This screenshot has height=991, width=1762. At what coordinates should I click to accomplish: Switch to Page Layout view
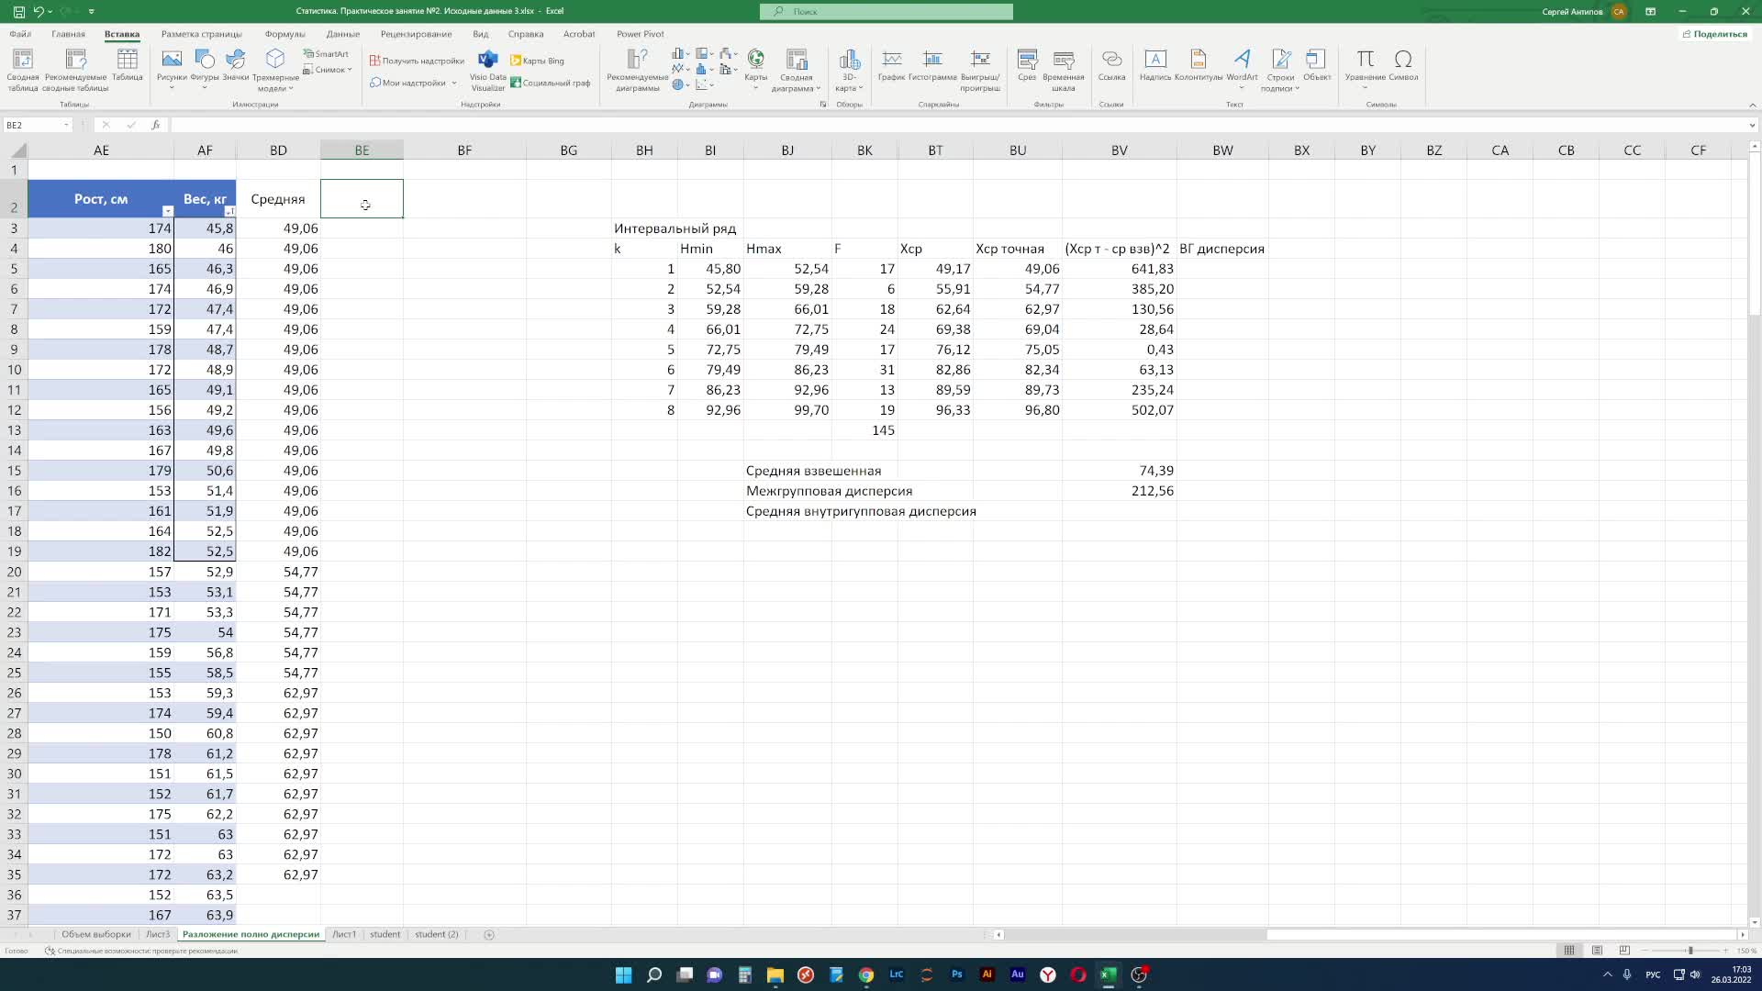1597,951
